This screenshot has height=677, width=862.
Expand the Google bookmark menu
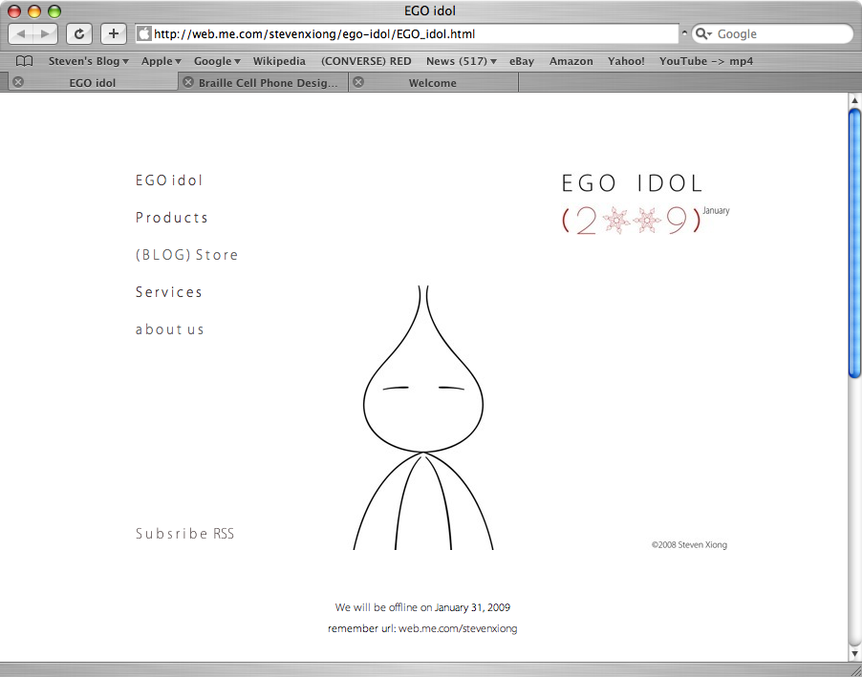coord(217,61)
